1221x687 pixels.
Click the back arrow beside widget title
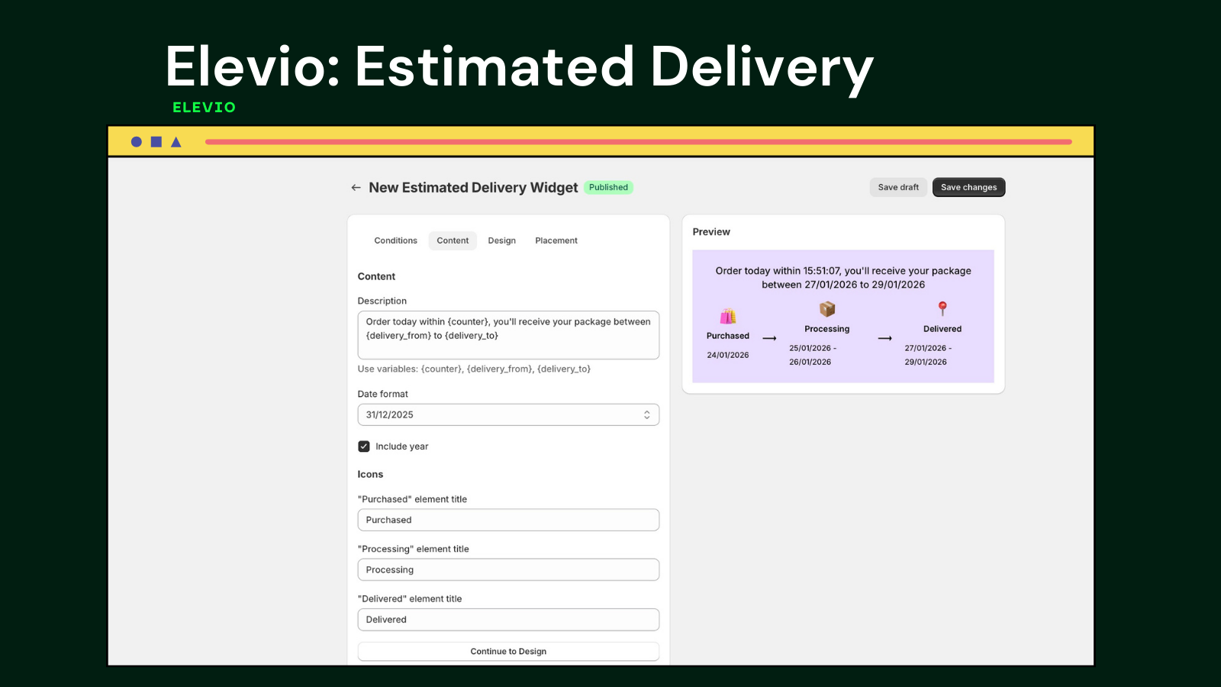(x=356, y=187)
